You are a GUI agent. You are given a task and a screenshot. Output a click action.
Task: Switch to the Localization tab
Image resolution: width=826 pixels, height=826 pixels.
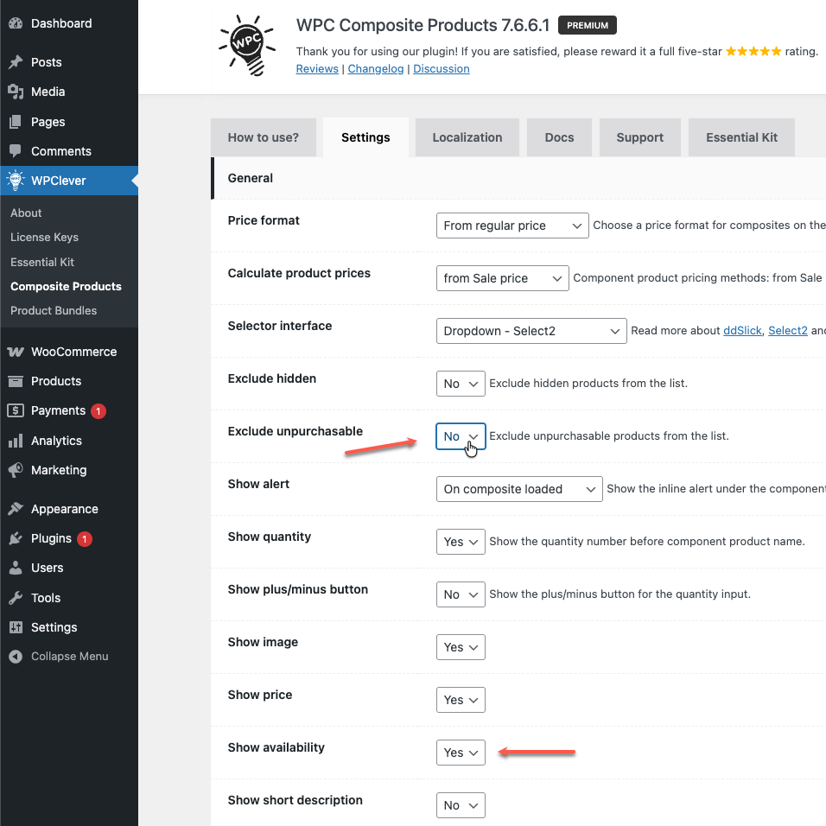(467, 137)
